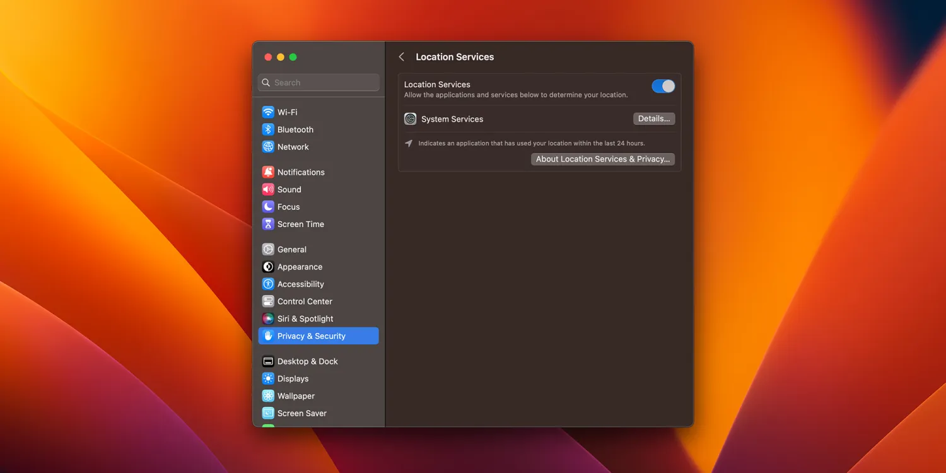Open General label in sidebar
The image size is (946, 473).
pos(292,249)
